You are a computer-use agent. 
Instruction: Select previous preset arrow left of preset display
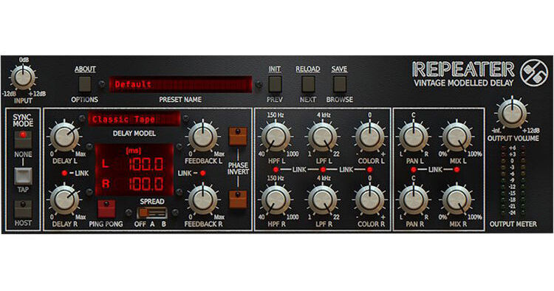click(102, 84)
